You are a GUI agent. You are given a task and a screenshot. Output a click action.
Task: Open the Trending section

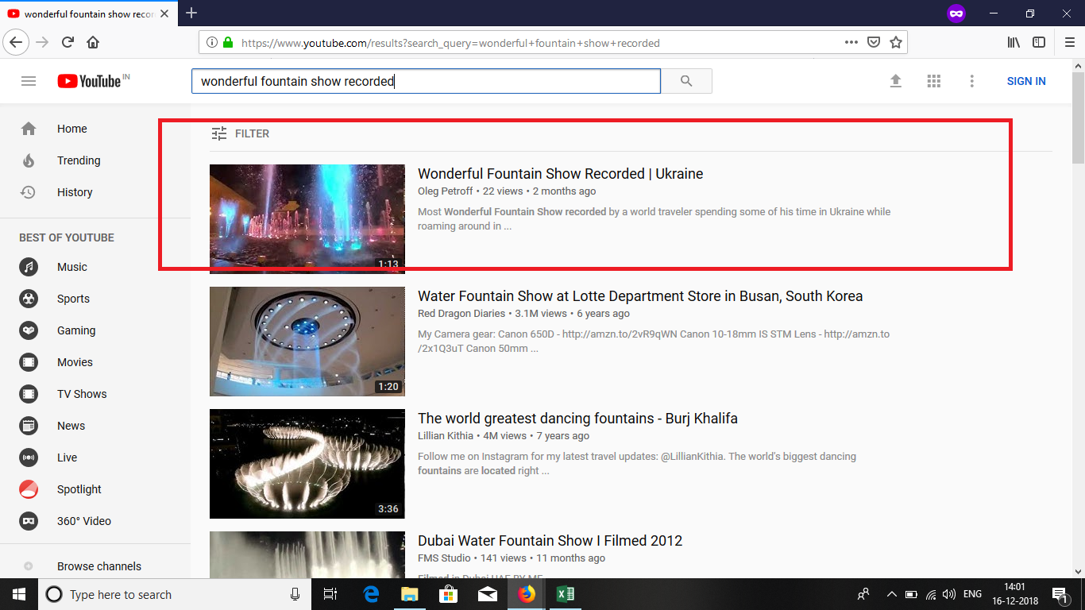[79, 160]
